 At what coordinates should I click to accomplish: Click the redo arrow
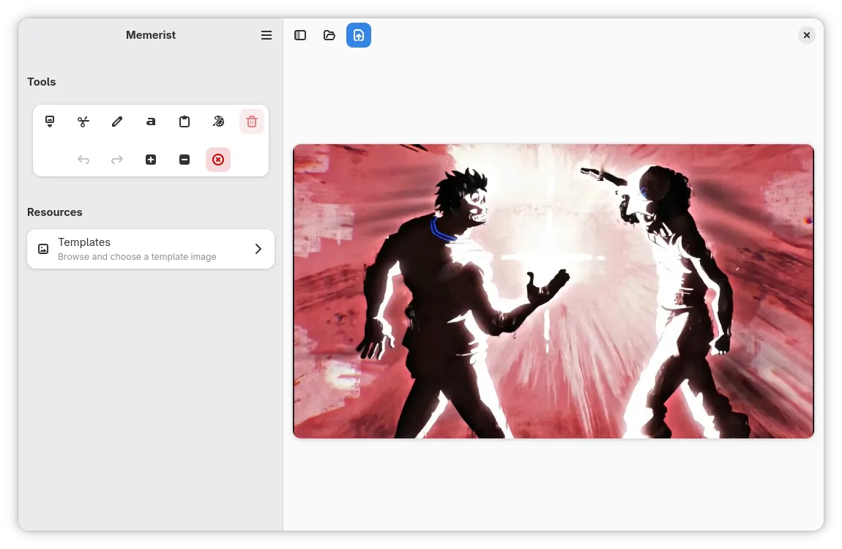pos(117,160)
